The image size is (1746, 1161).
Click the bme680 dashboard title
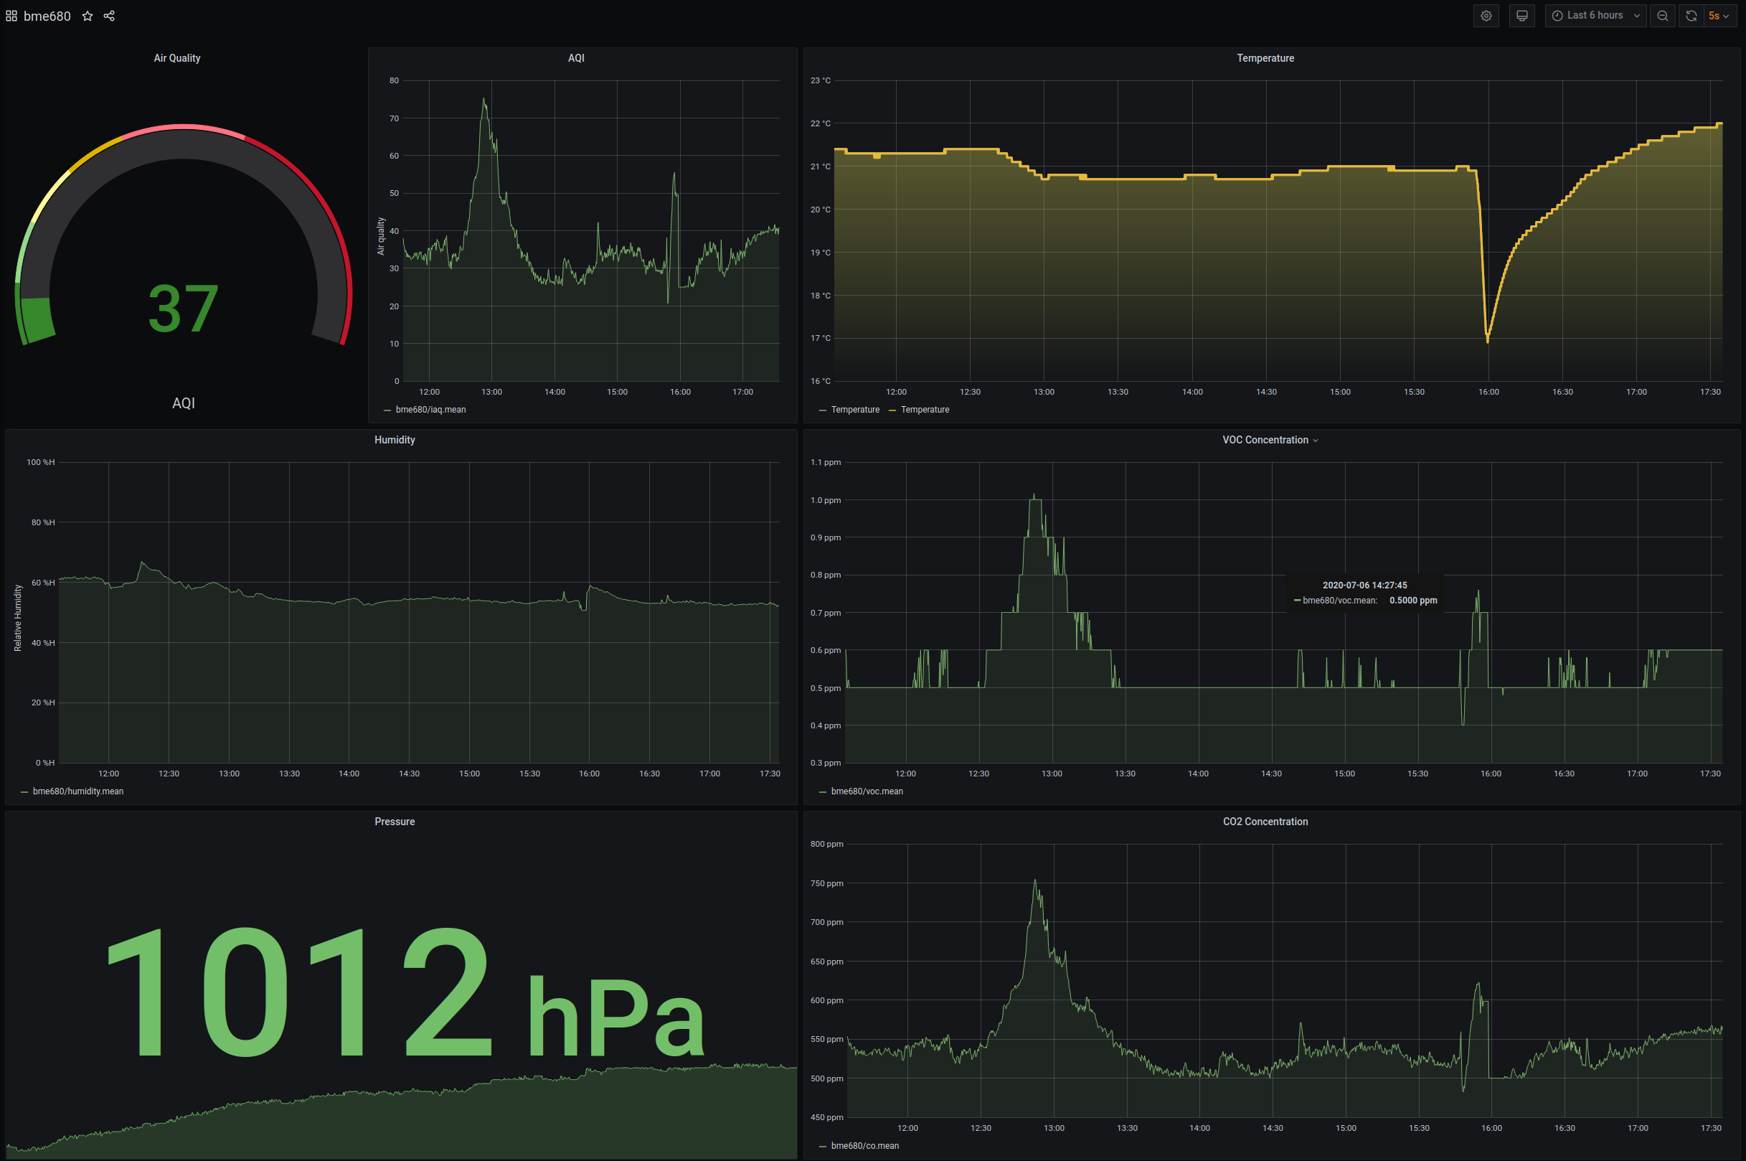click(47, 16)
